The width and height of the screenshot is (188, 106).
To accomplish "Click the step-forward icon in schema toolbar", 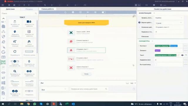I will click(88, 12).
